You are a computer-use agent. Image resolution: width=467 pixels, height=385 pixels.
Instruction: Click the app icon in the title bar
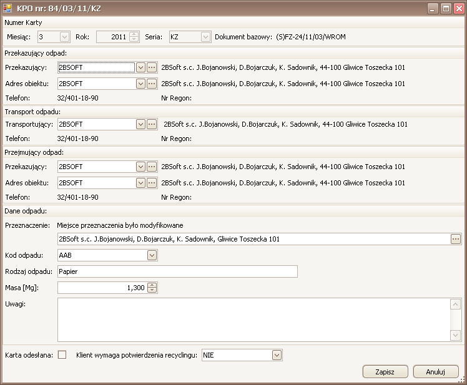[7, 8]
